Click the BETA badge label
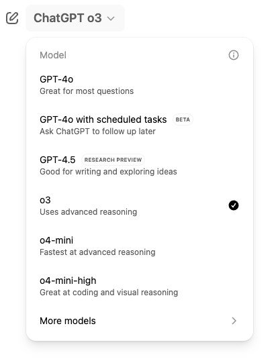Screen dimensions: 280x359 183,119
